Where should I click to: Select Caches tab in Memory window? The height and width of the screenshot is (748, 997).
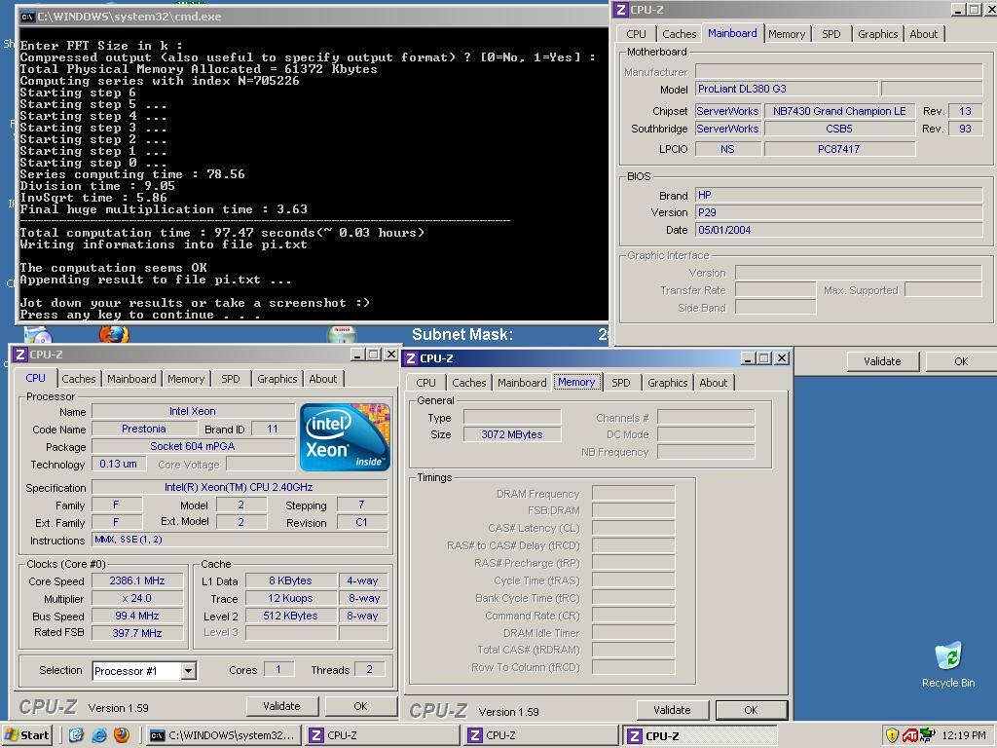(468, 382)
